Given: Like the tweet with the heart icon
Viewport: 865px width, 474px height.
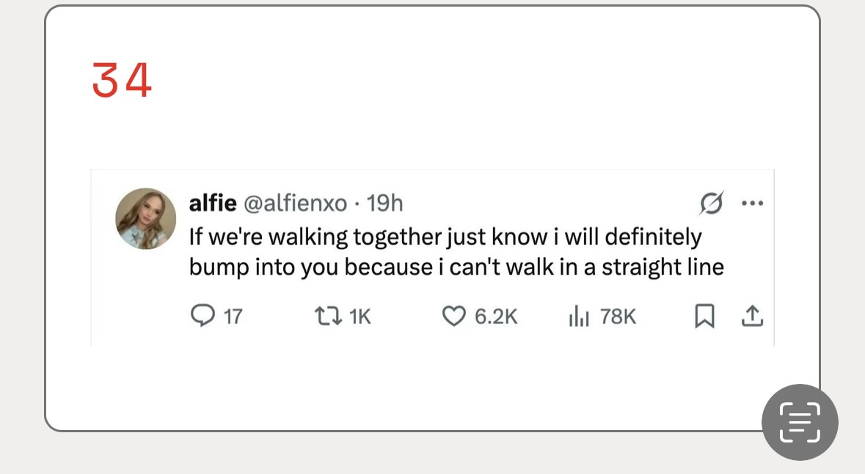Looking at the screenshot, I should click(x=454, y=316).
